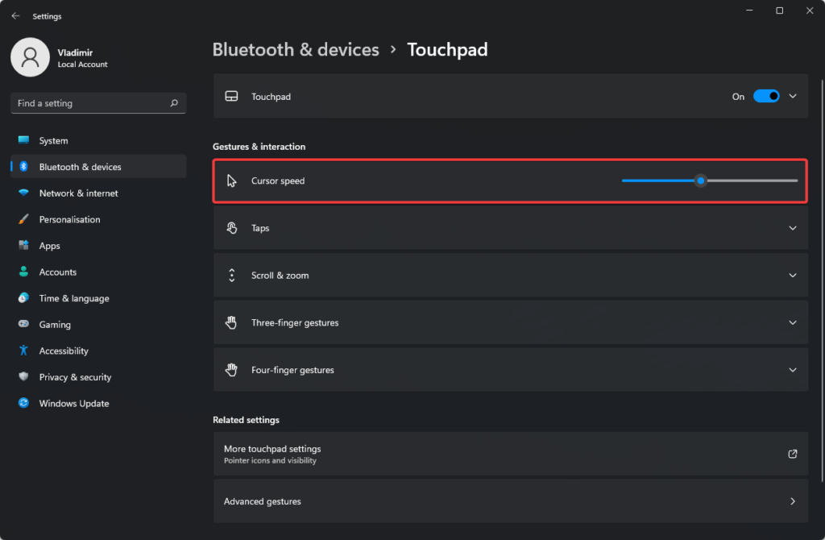Click the back arrow in the title bar

coord(15,15)
